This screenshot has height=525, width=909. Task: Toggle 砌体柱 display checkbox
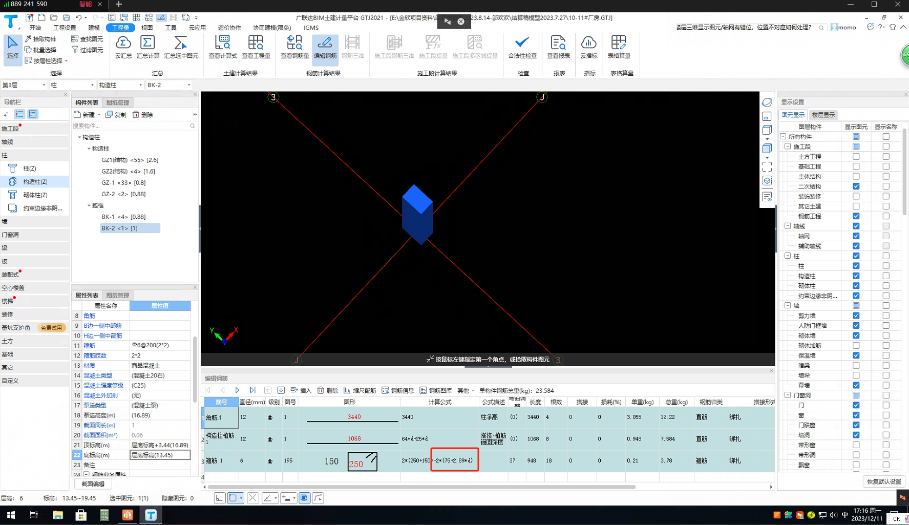[856, 286]
